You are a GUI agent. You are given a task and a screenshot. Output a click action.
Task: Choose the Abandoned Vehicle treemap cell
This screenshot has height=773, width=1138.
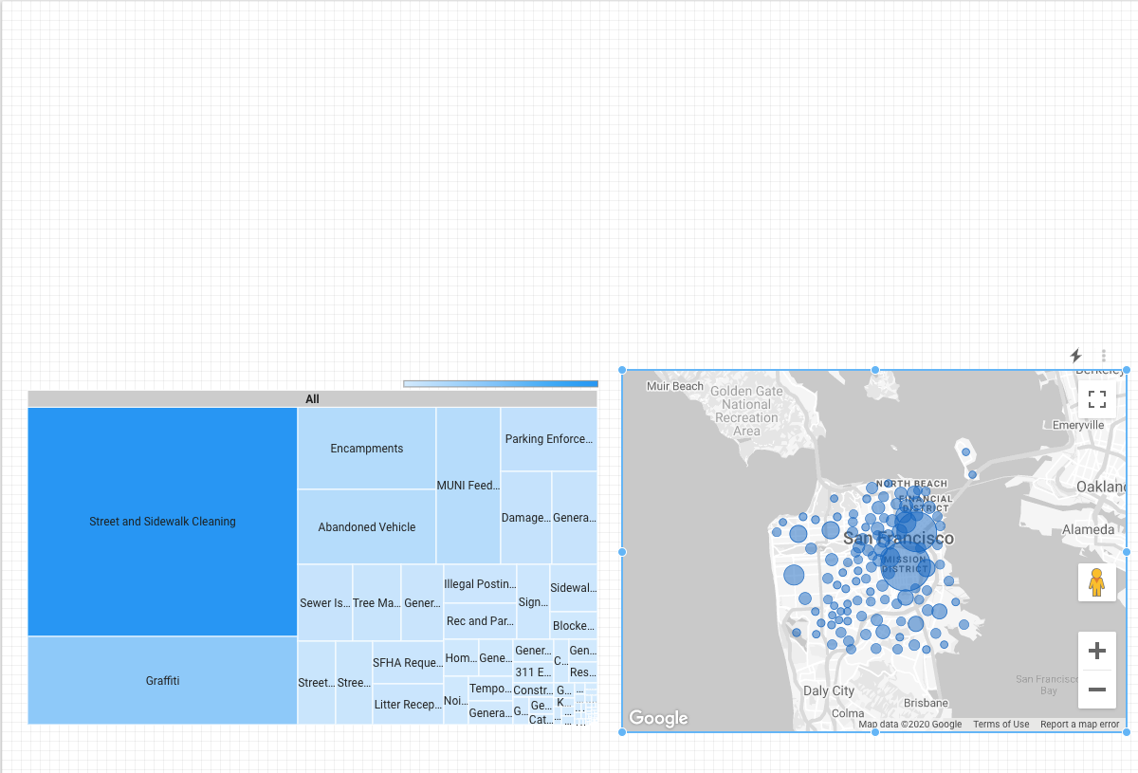(367, 527)
